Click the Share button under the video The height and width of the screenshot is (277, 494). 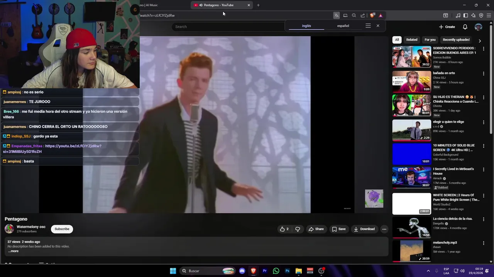pos(316,229)
